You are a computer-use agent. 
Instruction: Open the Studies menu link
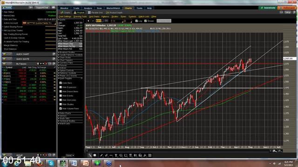115,17
